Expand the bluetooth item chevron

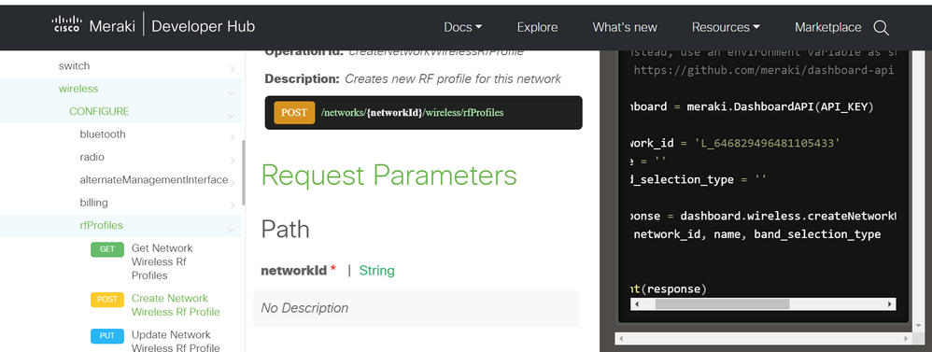(232, 138)
